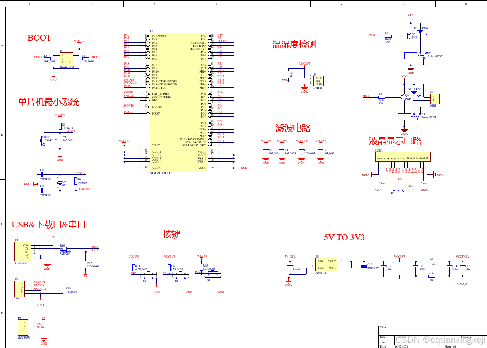The width and height of the screenshot is (487, 348).
Task: Click the "5V_USB" net label
Action: [290, 257]
